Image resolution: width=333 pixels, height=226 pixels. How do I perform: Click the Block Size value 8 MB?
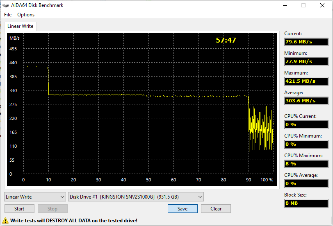coord(306,203)
